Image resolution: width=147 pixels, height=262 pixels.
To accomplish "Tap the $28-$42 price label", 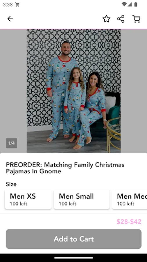I will (129, 222).
